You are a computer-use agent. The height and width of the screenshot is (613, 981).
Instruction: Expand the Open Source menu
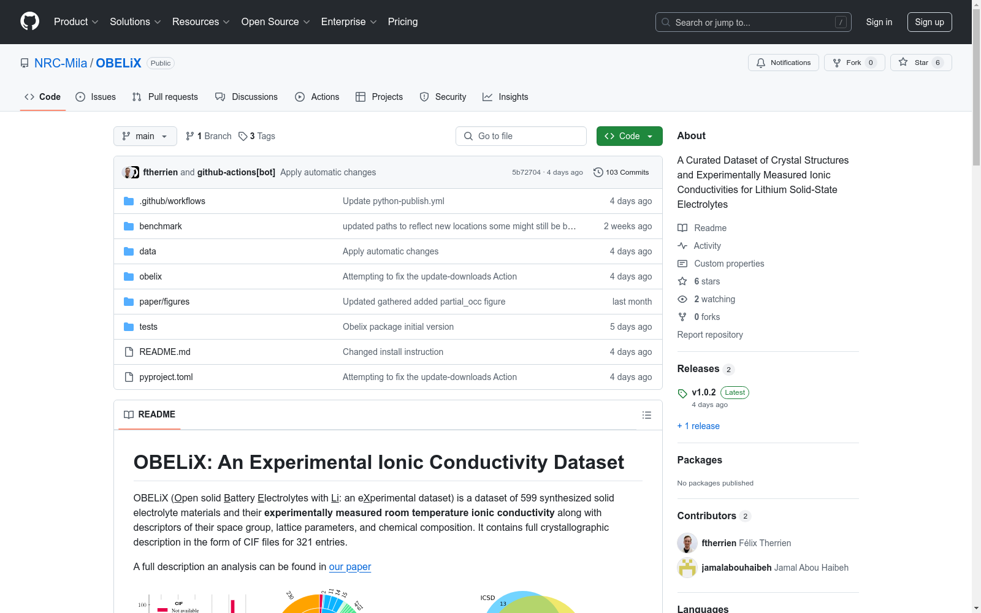click(x=276, y=21)
